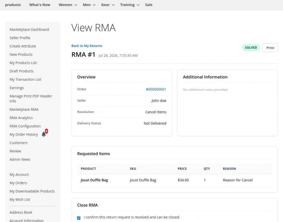
Task: Open Earnings in sidebar
Action: [17, 88]
